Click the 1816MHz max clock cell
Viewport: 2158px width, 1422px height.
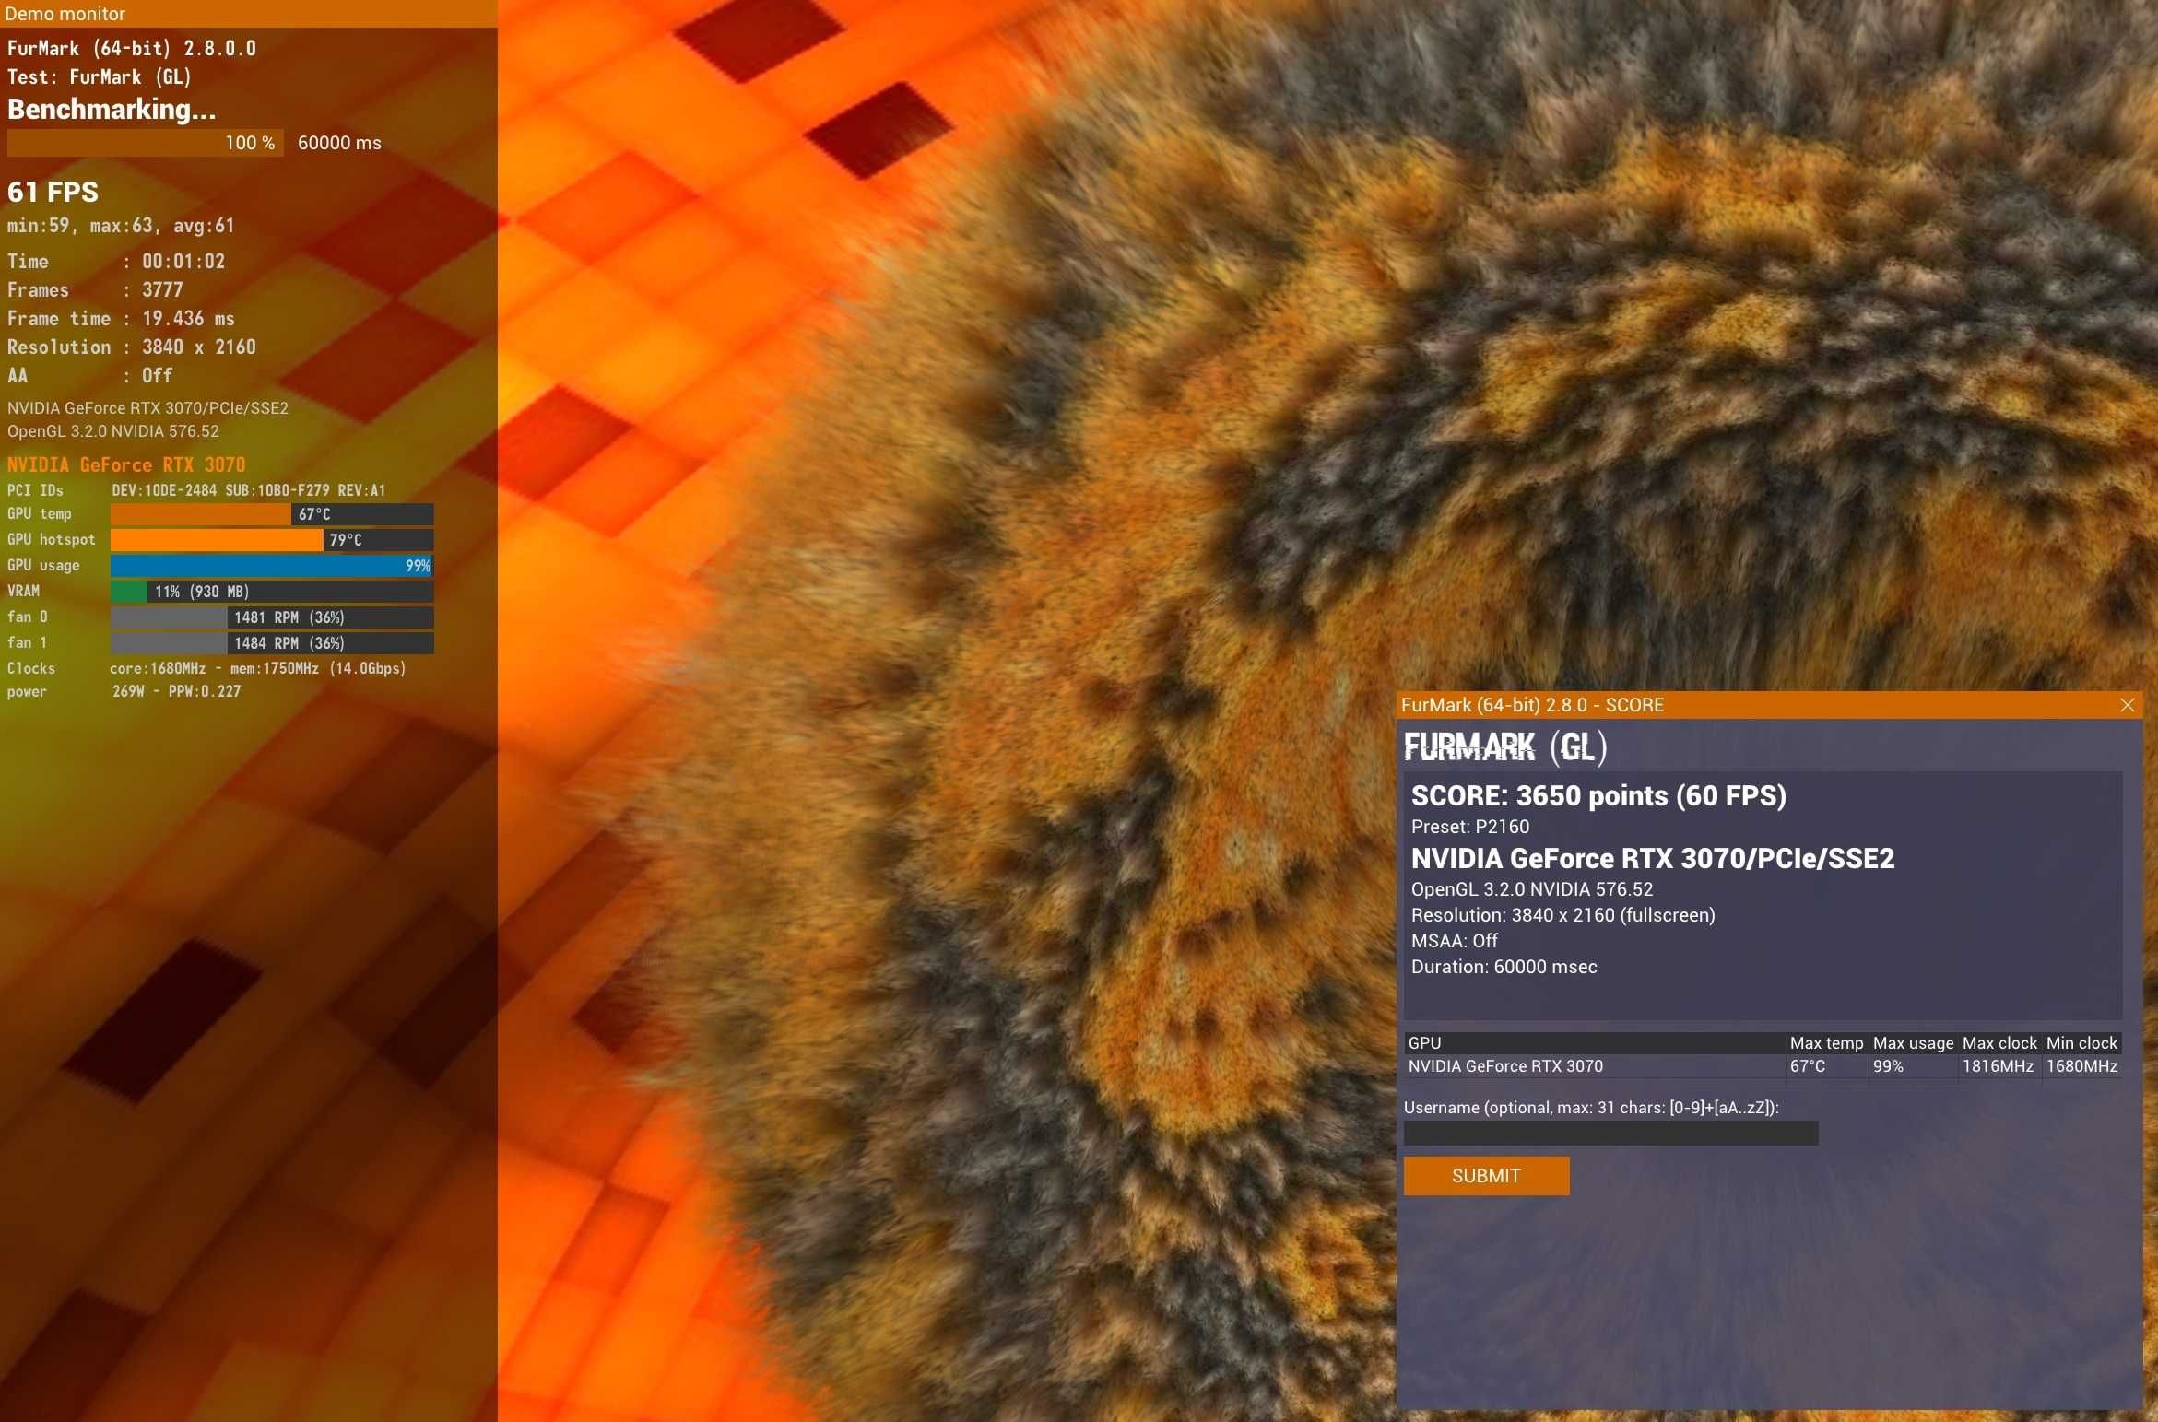[x=1999, y=1066]
